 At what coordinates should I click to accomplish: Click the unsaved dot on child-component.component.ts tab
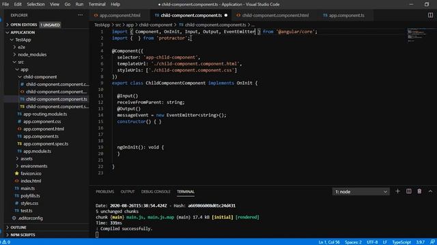pos(226,15)
